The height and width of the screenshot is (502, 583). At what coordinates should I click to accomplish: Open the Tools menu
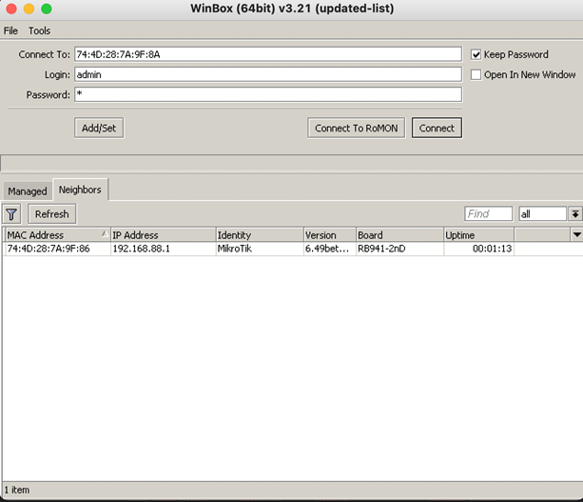click(x=39, y=31)
